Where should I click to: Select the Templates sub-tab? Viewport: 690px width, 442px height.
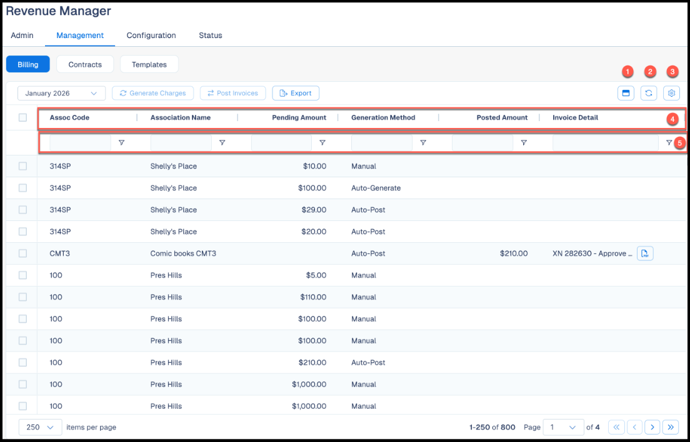tap(149, 64)
